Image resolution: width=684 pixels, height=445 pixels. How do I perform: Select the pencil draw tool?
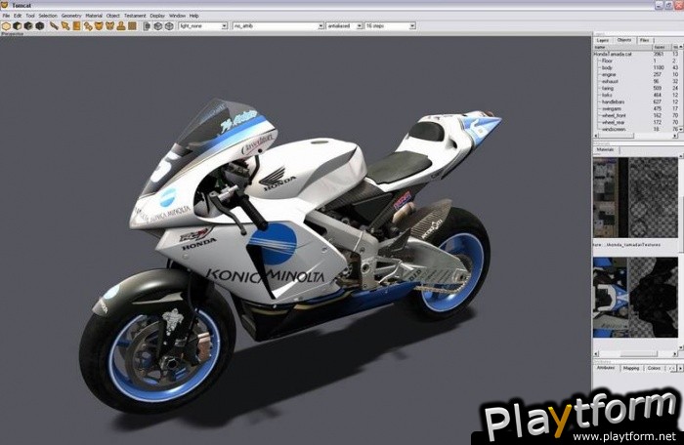(54, 26)
